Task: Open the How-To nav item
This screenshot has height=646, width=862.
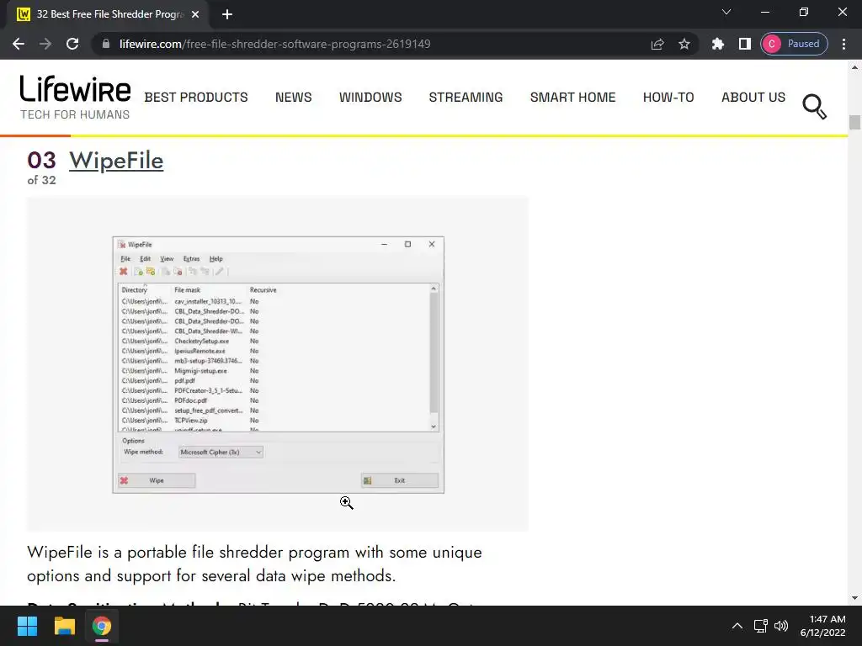Action: pos(668,98)
